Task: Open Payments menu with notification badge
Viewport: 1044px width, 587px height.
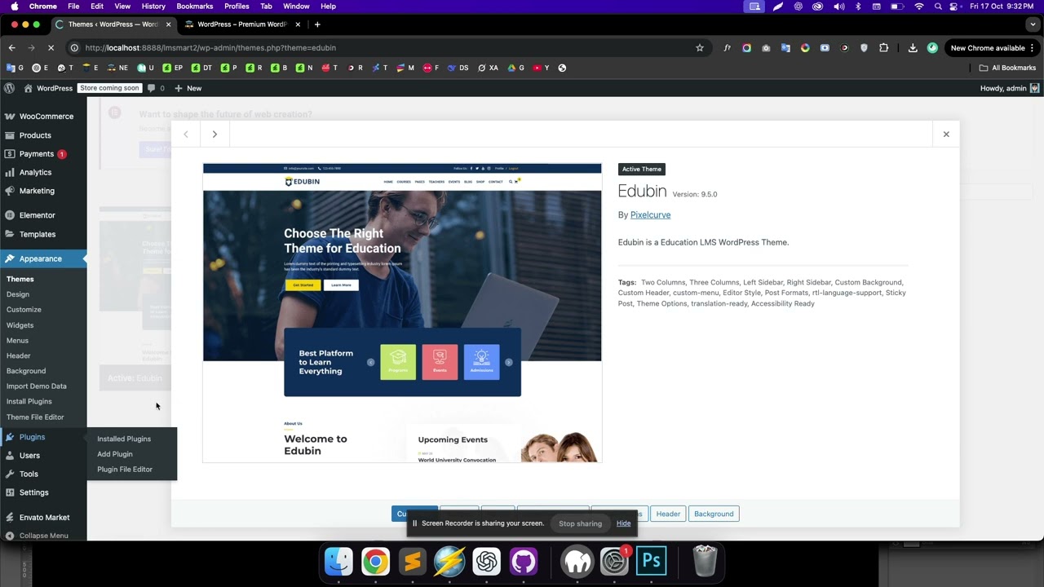Action: (43, 154)
